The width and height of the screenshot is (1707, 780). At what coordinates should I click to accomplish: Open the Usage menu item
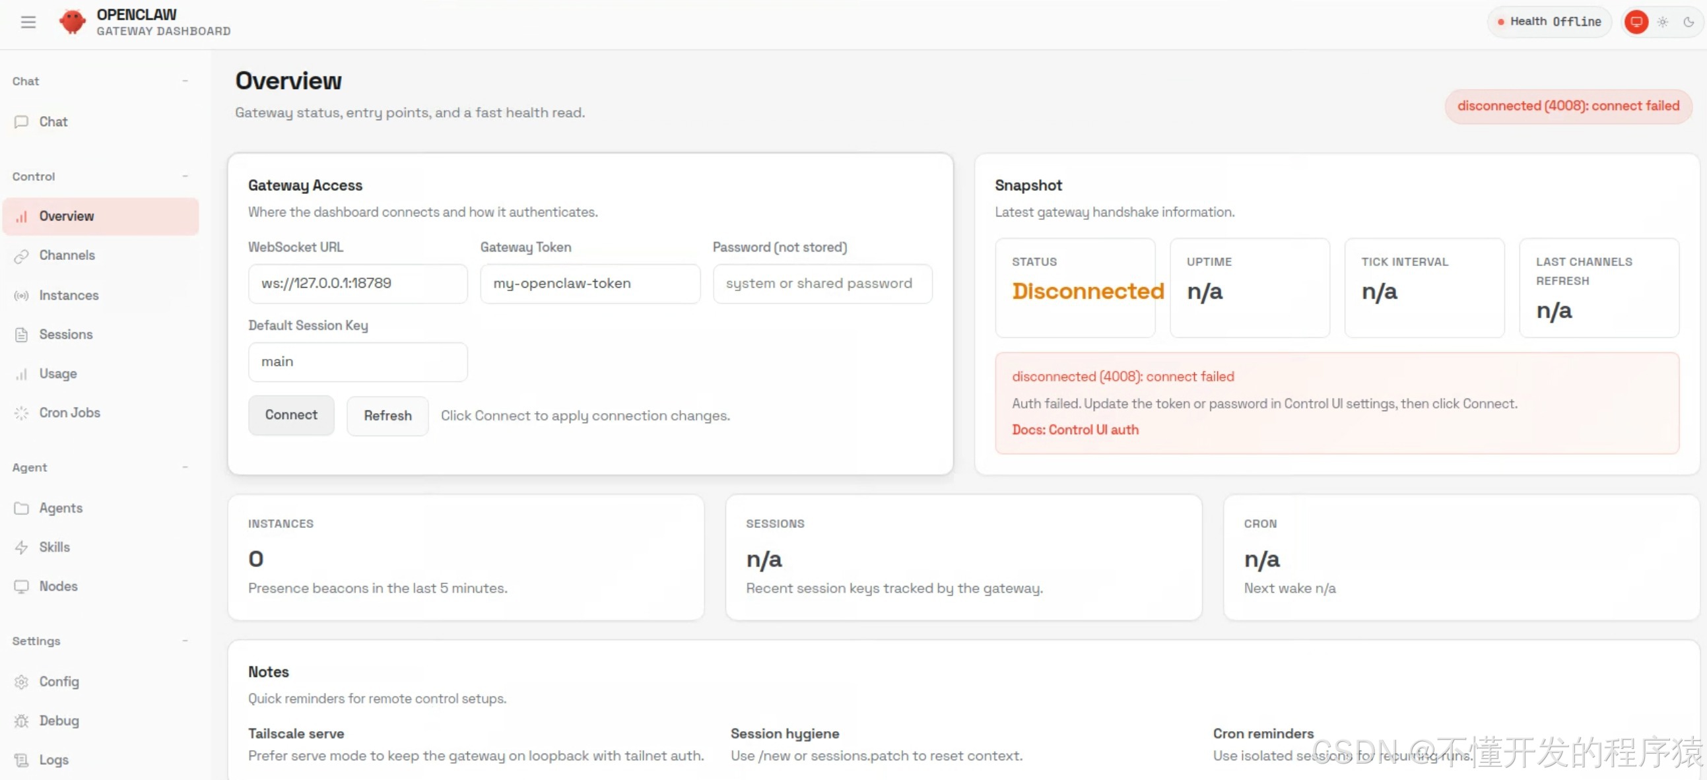[57, 374]
